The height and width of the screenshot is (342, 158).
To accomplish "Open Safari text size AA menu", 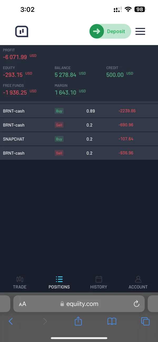I will pos(23,304).
